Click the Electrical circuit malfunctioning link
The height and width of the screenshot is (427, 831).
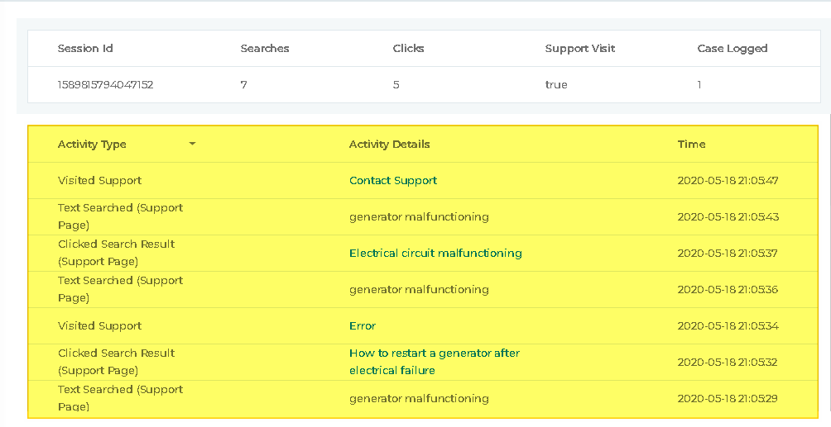point(435,253)
